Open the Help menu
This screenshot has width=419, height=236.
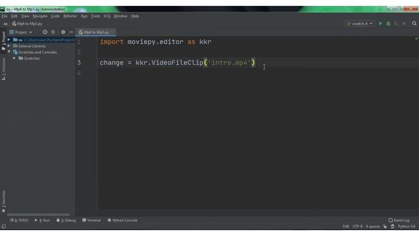point(135,16)
